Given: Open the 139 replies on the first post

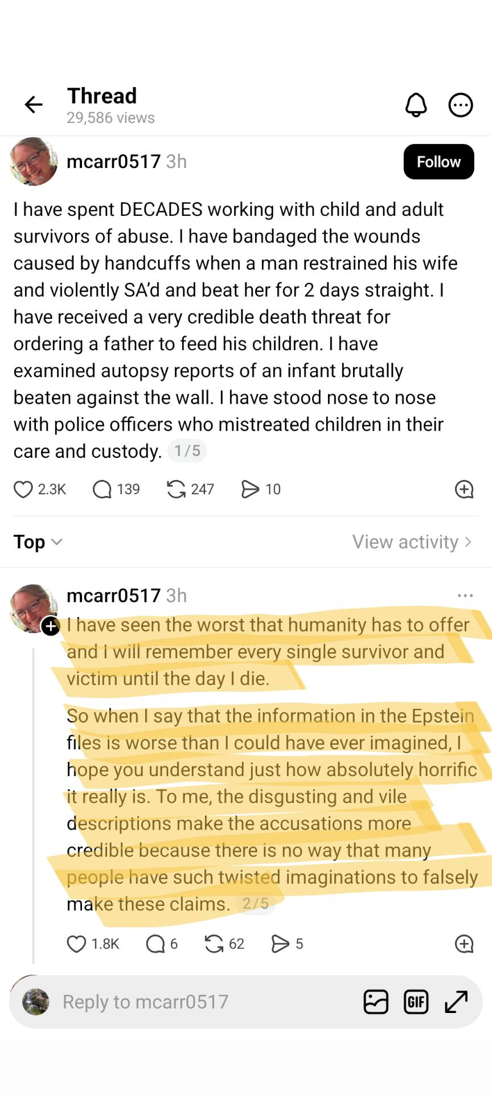Looking at the screenshot, I should [102, 489].
